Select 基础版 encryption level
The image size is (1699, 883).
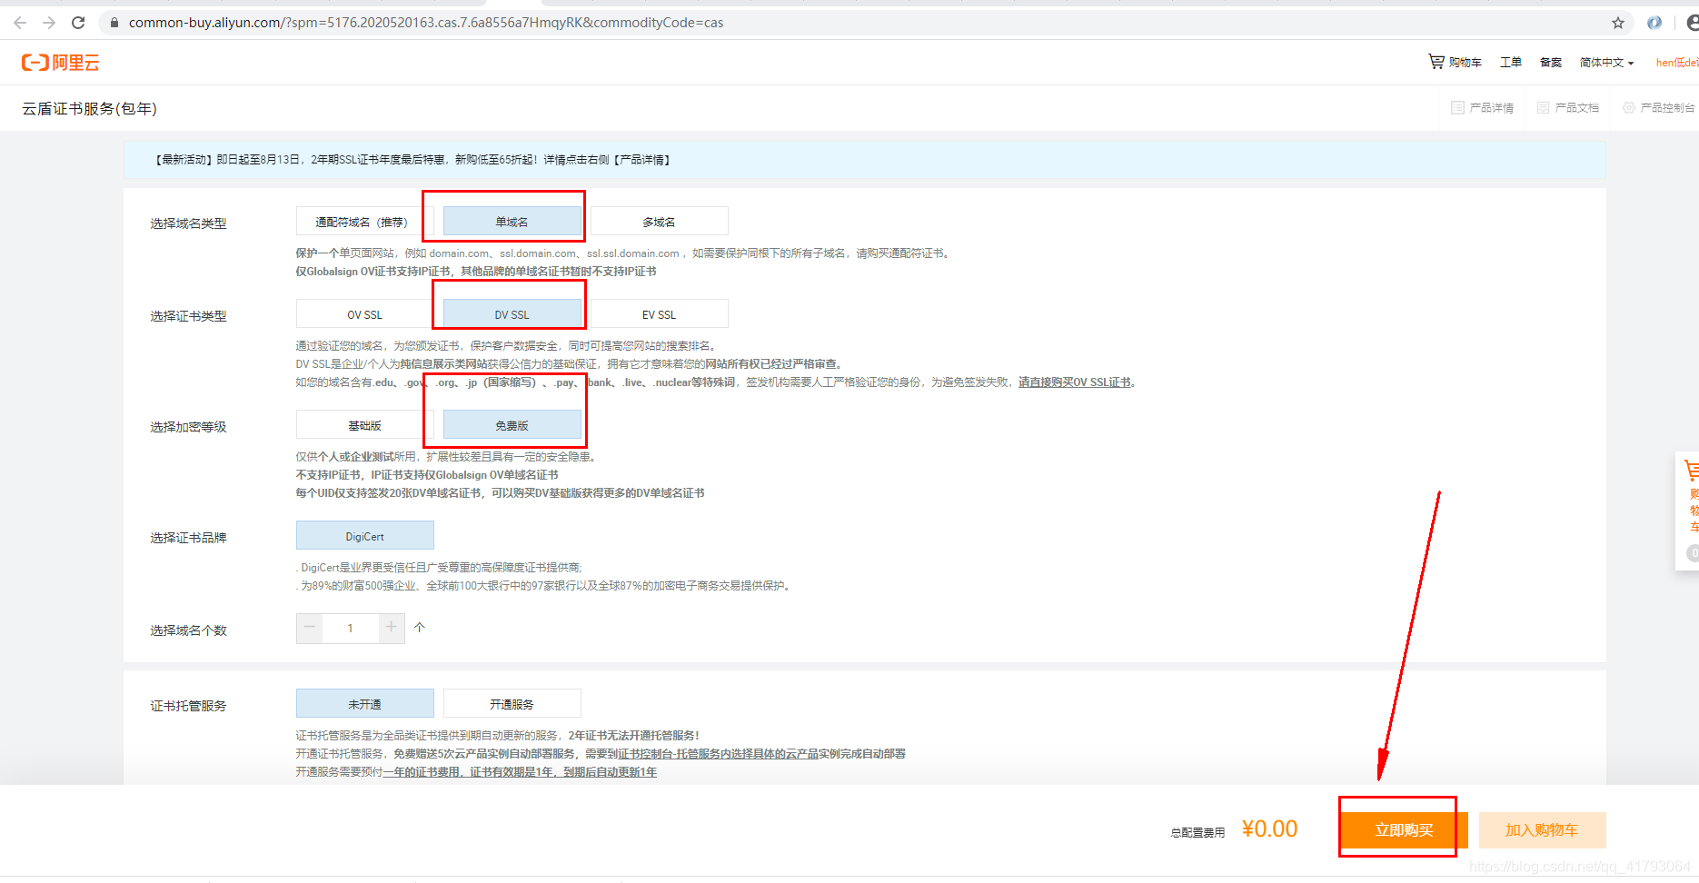[364, 425]
